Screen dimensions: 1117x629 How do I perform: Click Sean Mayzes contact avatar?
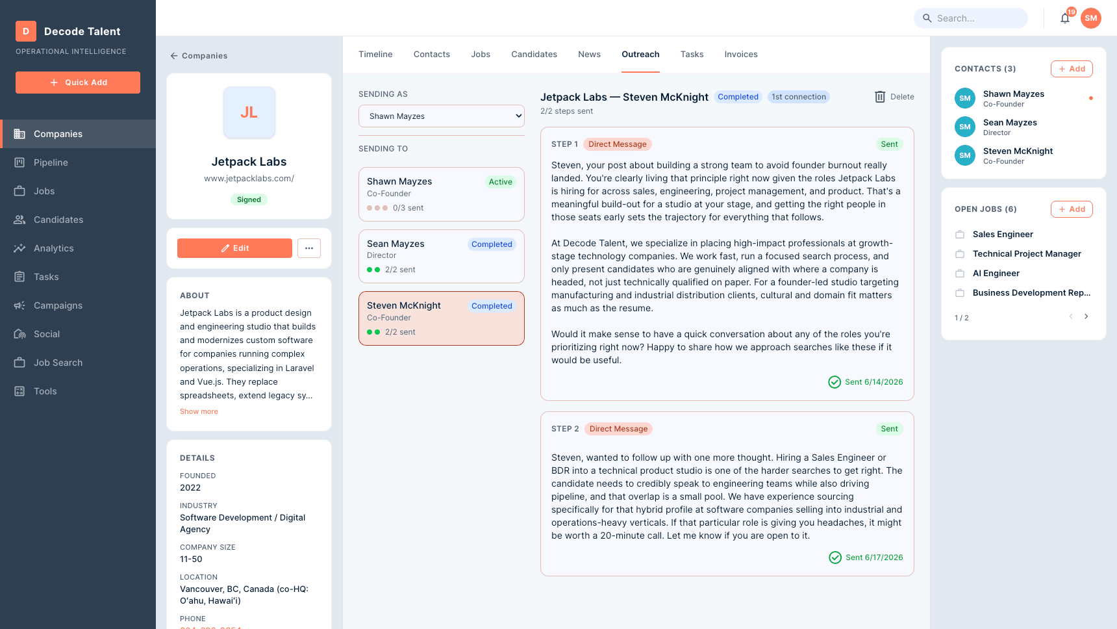click(x=965, y=127)
